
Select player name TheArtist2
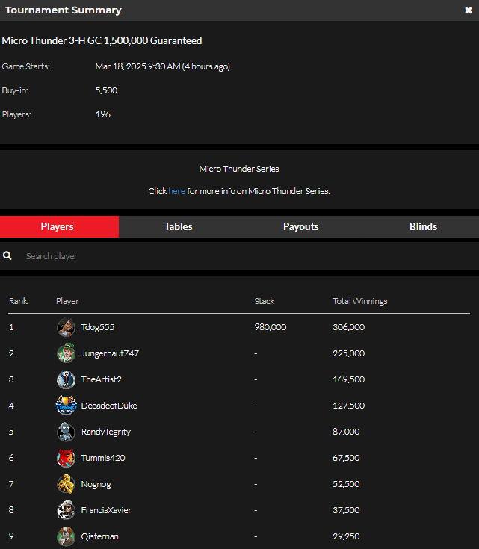102,379
